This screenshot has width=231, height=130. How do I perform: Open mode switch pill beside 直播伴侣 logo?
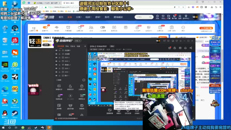pyautogui.click(x=78, y=41)
